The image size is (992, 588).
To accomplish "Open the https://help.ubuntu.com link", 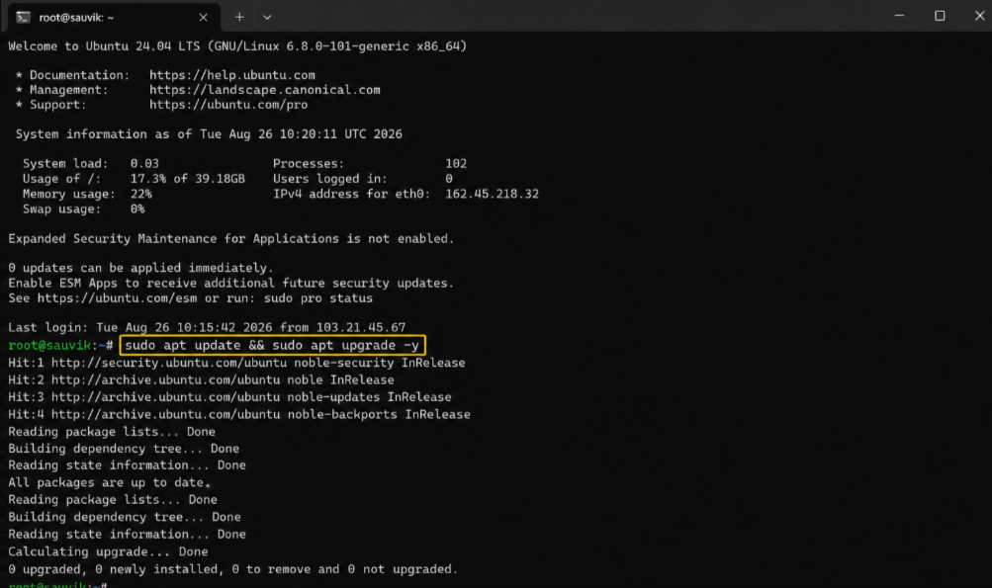I will 232,75.
